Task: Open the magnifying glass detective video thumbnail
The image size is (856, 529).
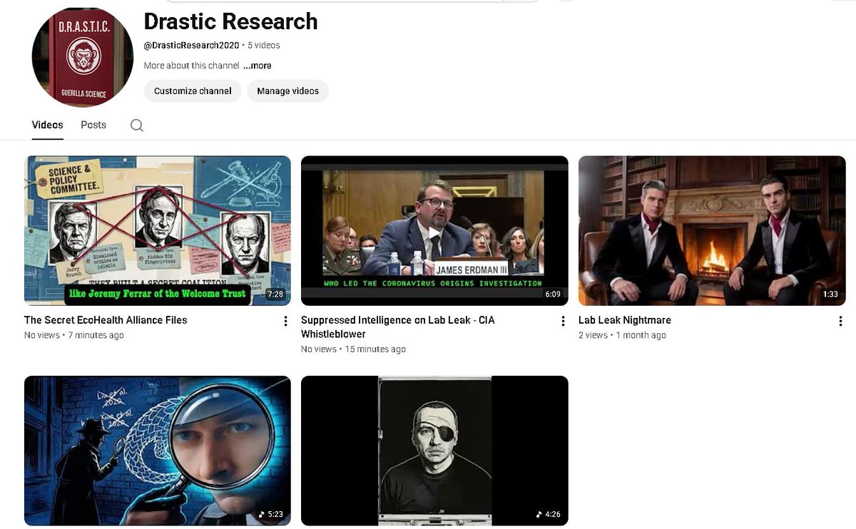Action: pos(158,451)
